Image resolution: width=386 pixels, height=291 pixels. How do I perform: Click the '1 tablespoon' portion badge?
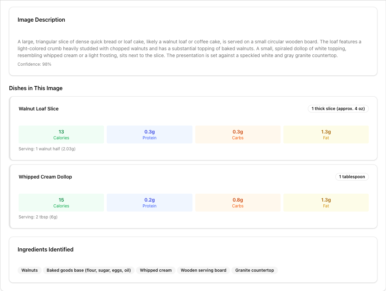[x=352, y=177]
